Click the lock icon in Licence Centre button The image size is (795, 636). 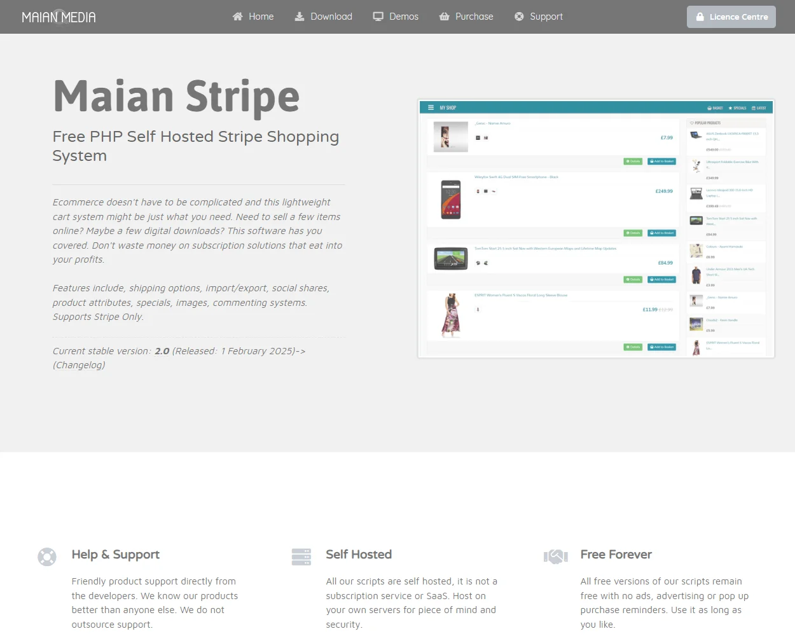click(700, 17)
